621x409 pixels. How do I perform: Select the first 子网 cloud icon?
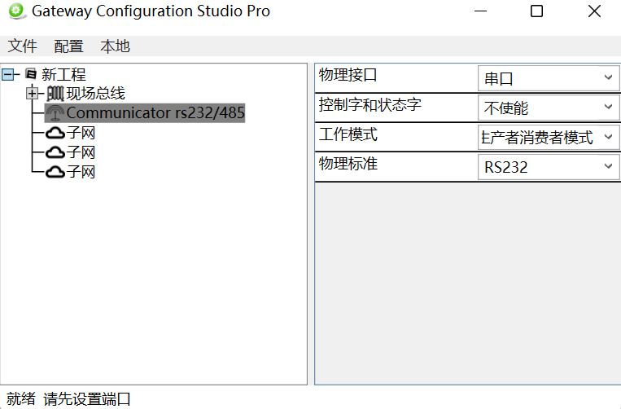coord(55,133)
